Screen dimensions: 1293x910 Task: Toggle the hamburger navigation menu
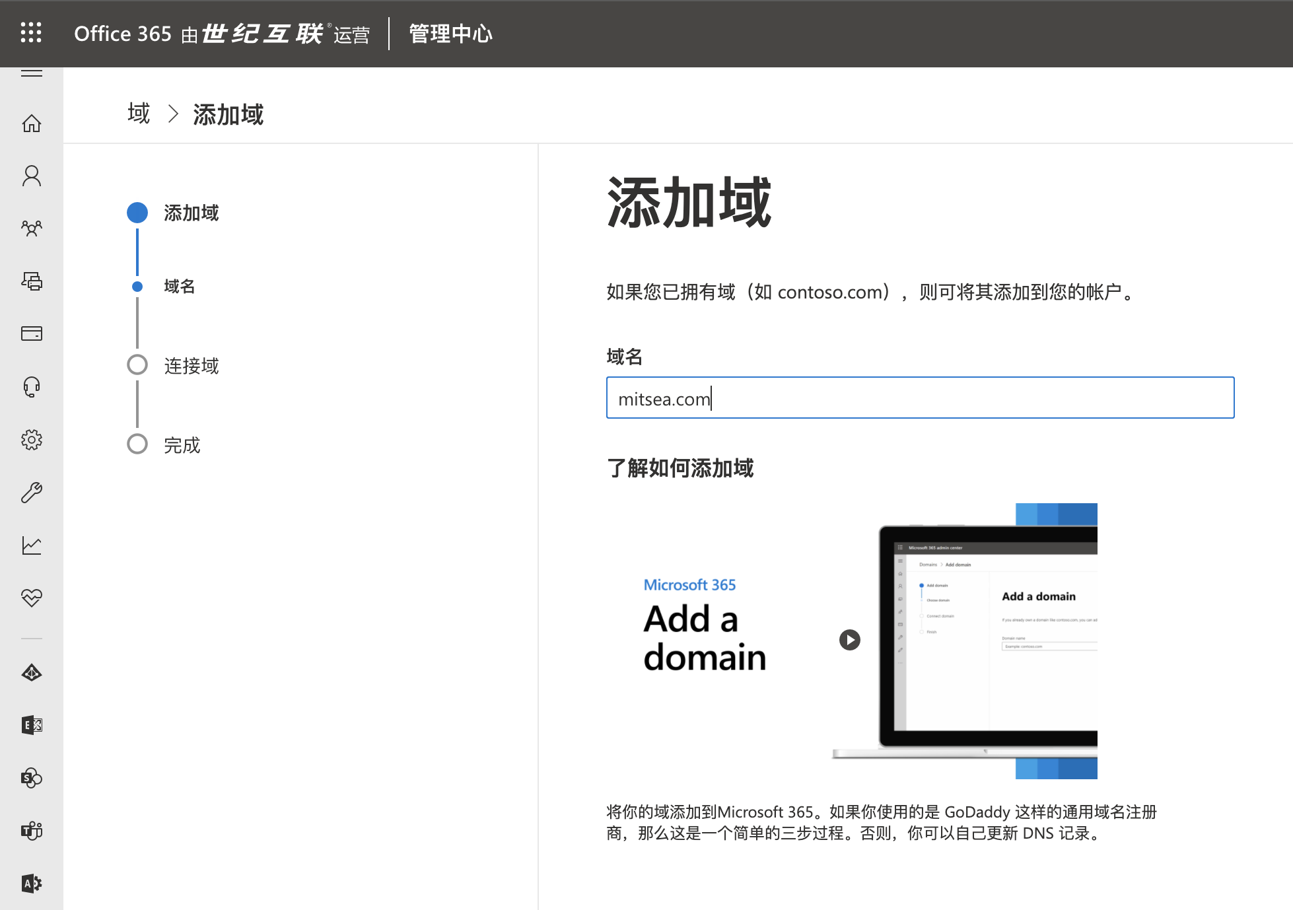coord(31,73)
